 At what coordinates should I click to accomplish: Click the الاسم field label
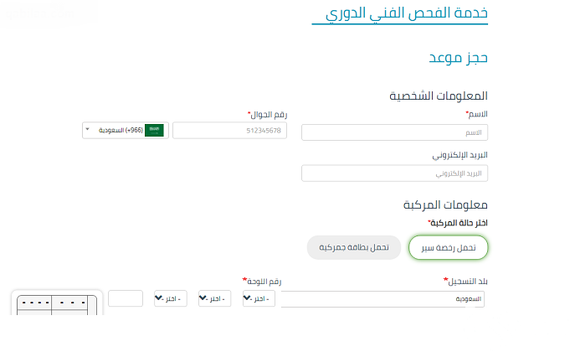477,114
